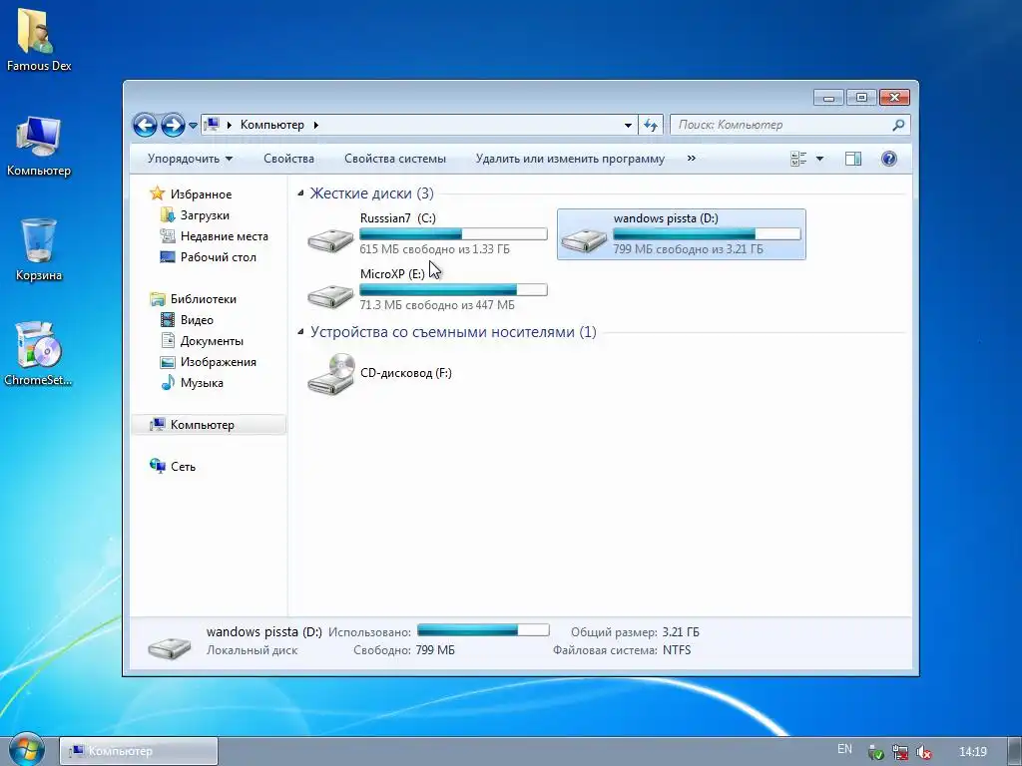Click the refresh button beside address bar
1022x766 pixels.
651,125
